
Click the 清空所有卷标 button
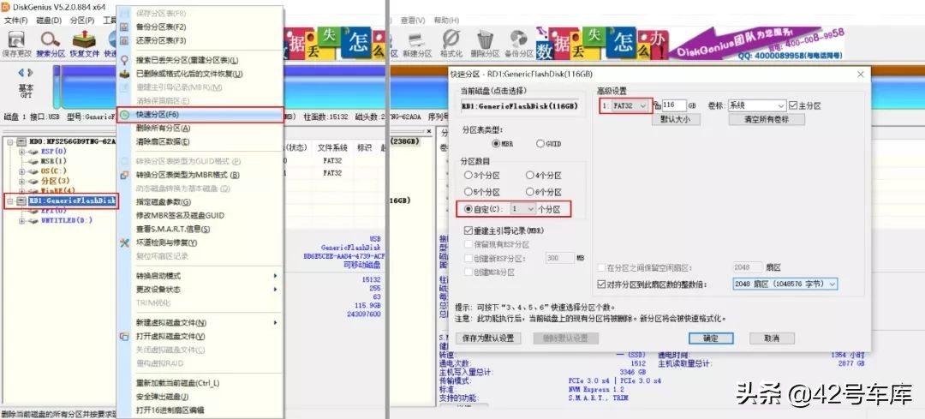[767, 119]
